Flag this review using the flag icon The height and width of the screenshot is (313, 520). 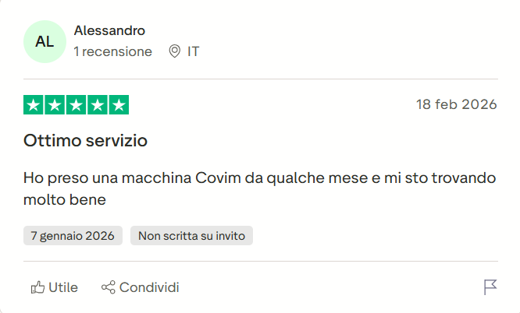coord(490,287)
